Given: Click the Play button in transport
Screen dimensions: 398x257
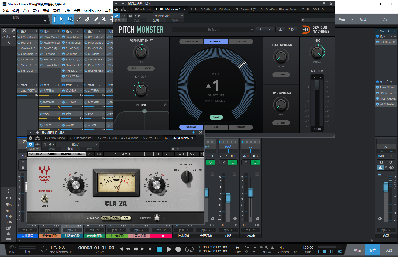Looking at the screenshot, I should point(169,249).
